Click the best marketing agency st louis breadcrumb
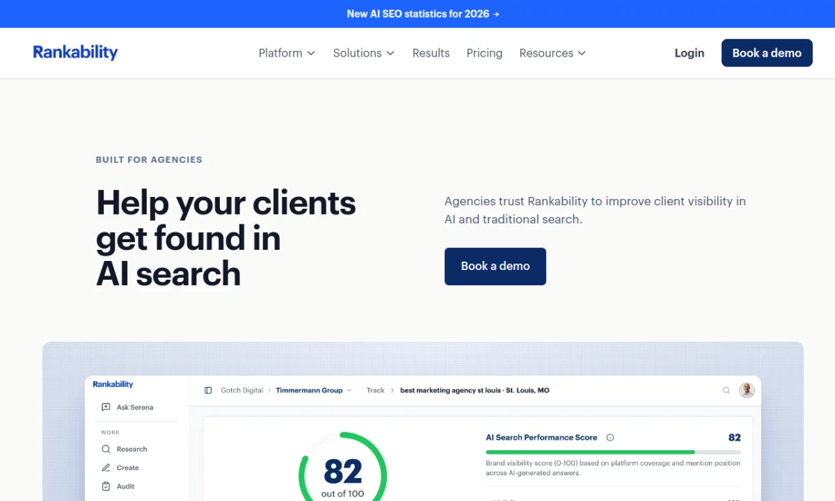The height and width of the screenshot is (501, 835). (475, 390)
